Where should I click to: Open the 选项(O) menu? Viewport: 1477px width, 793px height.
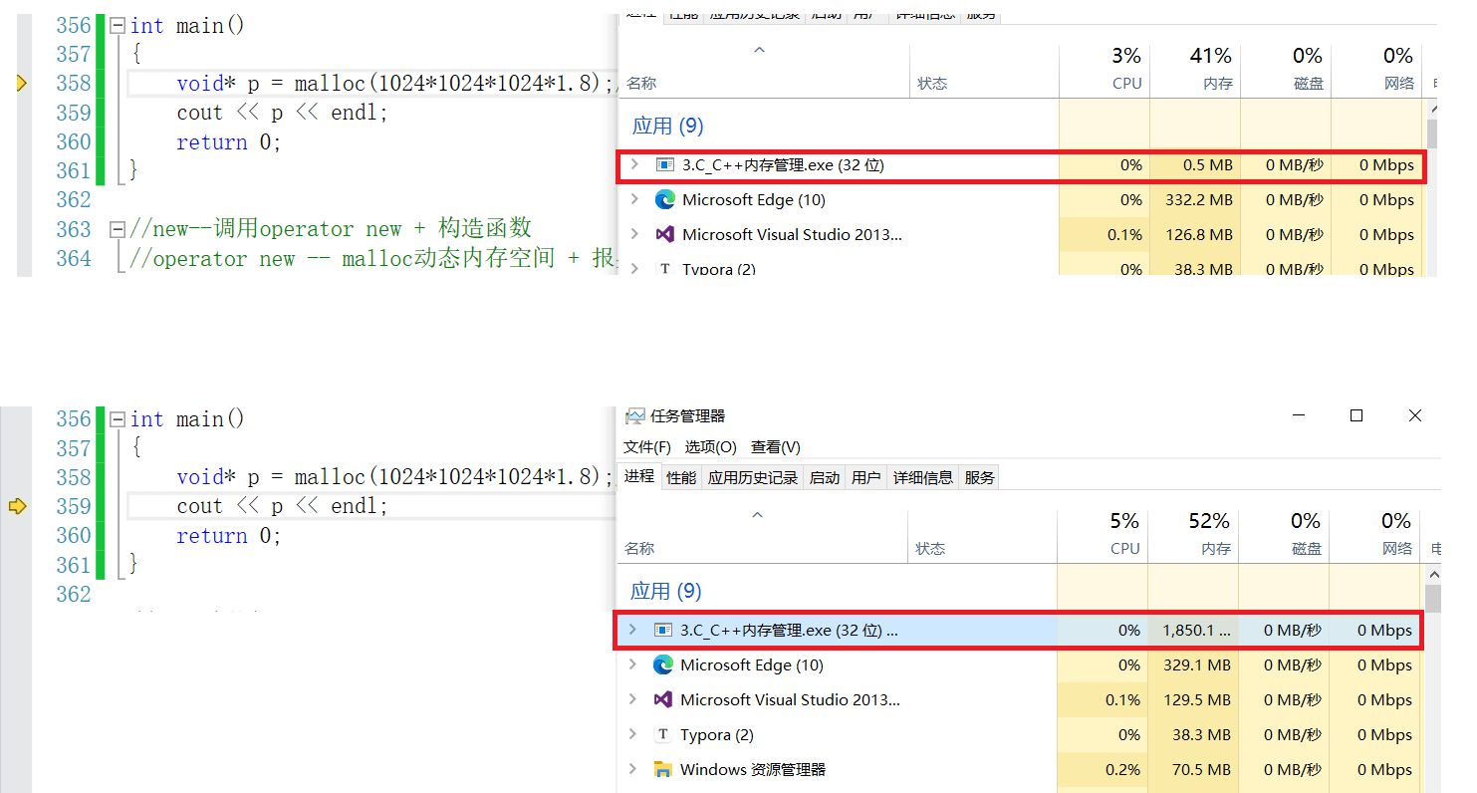tap(710, 446)
